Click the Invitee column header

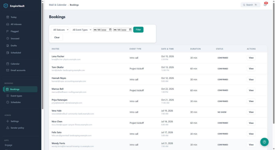coord(55,49)
